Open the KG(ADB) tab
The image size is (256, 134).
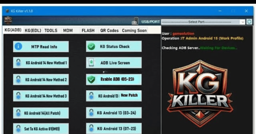[x=13, y=30]
